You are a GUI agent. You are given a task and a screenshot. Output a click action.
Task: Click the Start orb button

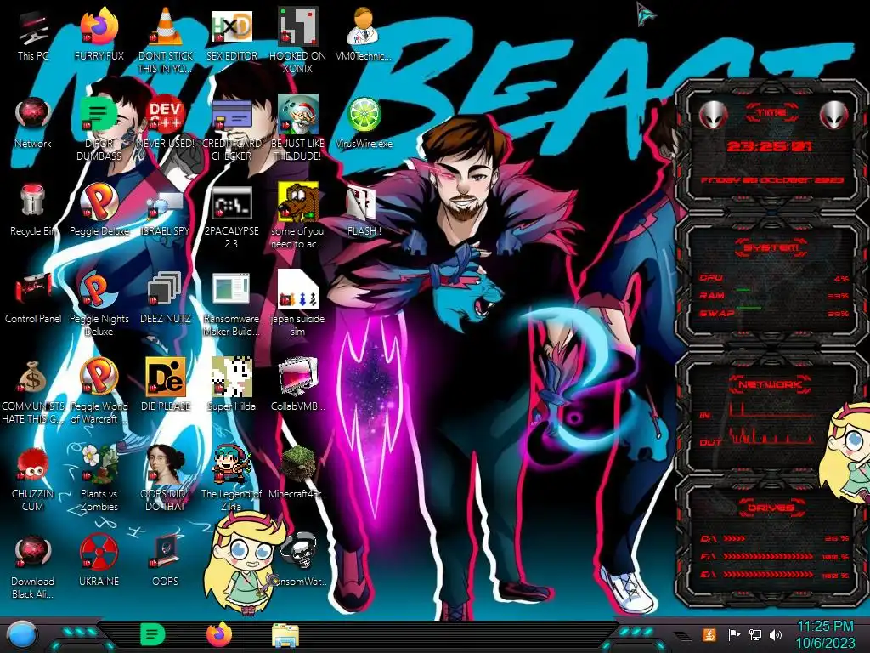coord(22,634)
